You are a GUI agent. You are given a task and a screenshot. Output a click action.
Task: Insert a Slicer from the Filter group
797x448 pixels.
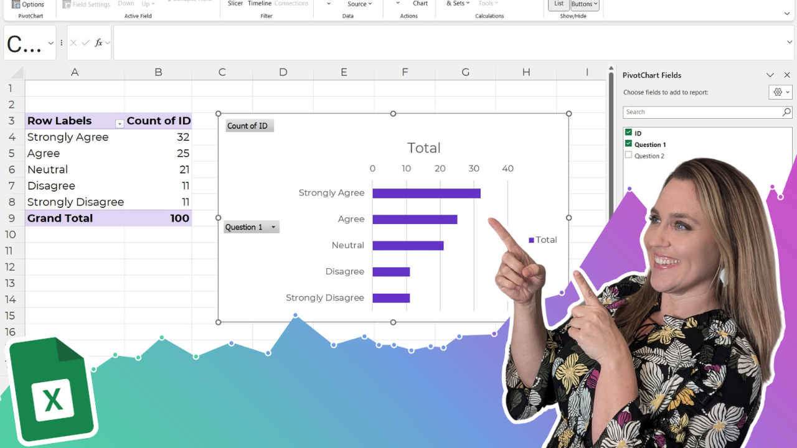[x=235, y=4]
